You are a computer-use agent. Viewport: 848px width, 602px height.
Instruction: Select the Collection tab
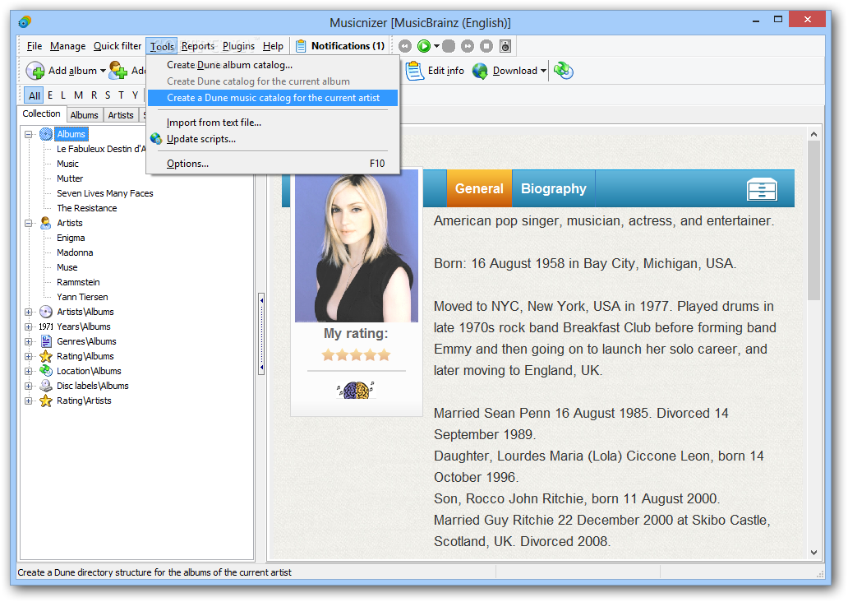(42, 113)
